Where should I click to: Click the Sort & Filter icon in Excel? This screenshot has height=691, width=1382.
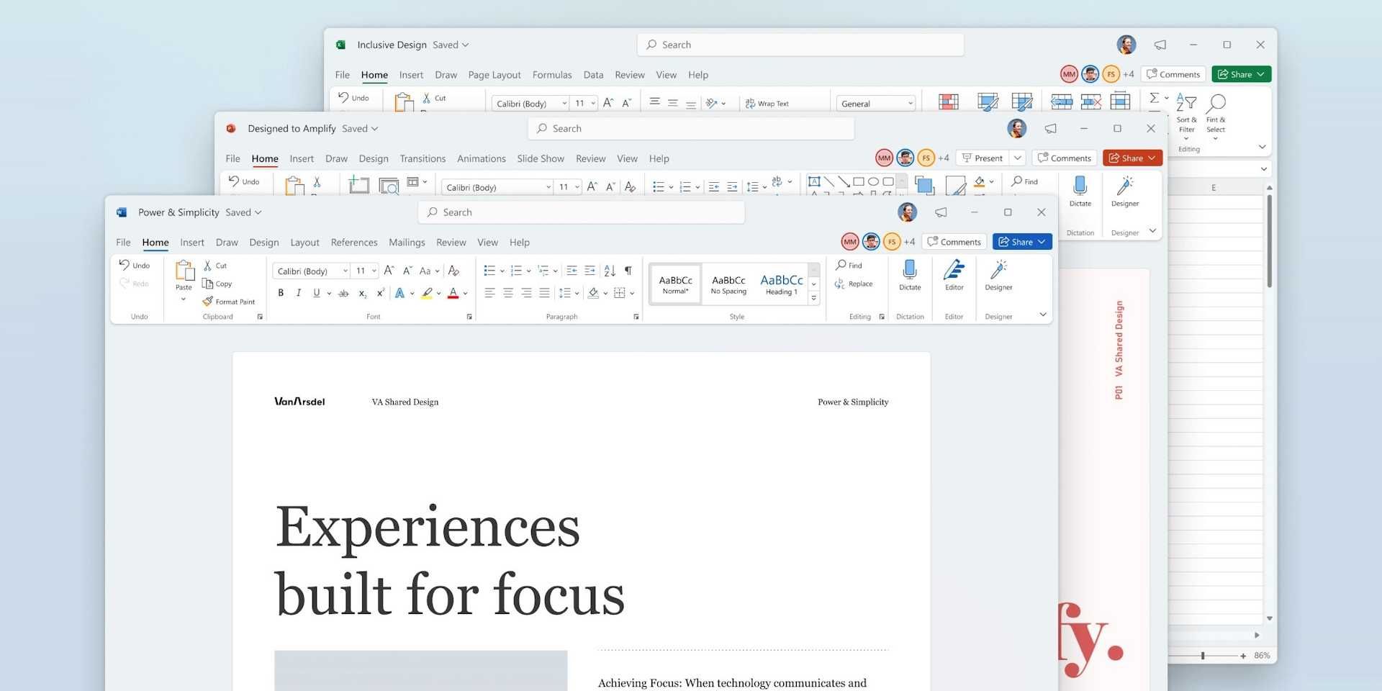coord(1186,103)
